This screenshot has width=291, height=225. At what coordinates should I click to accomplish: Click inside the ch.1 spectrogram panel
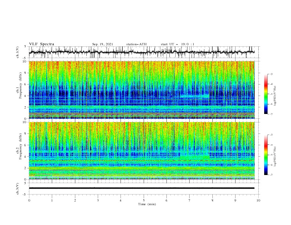(141, 90)
